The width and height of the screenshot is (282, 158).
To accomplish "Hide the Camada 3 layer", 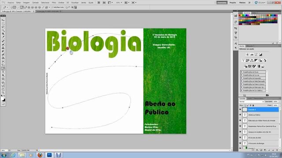I will (240, 109).
